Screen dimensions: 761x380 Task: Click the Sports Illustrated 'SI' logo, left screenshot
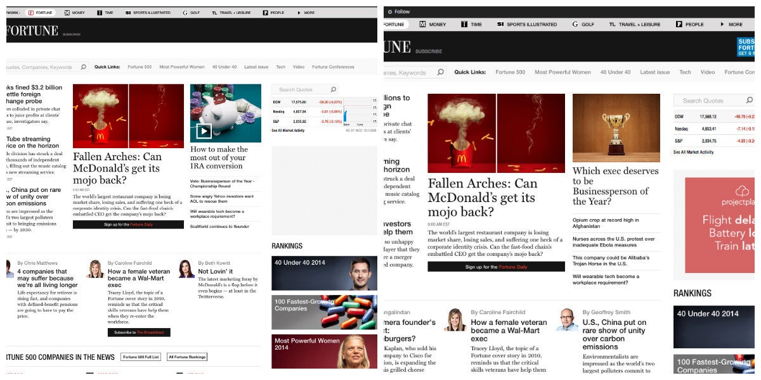click(x=127, y=13)
